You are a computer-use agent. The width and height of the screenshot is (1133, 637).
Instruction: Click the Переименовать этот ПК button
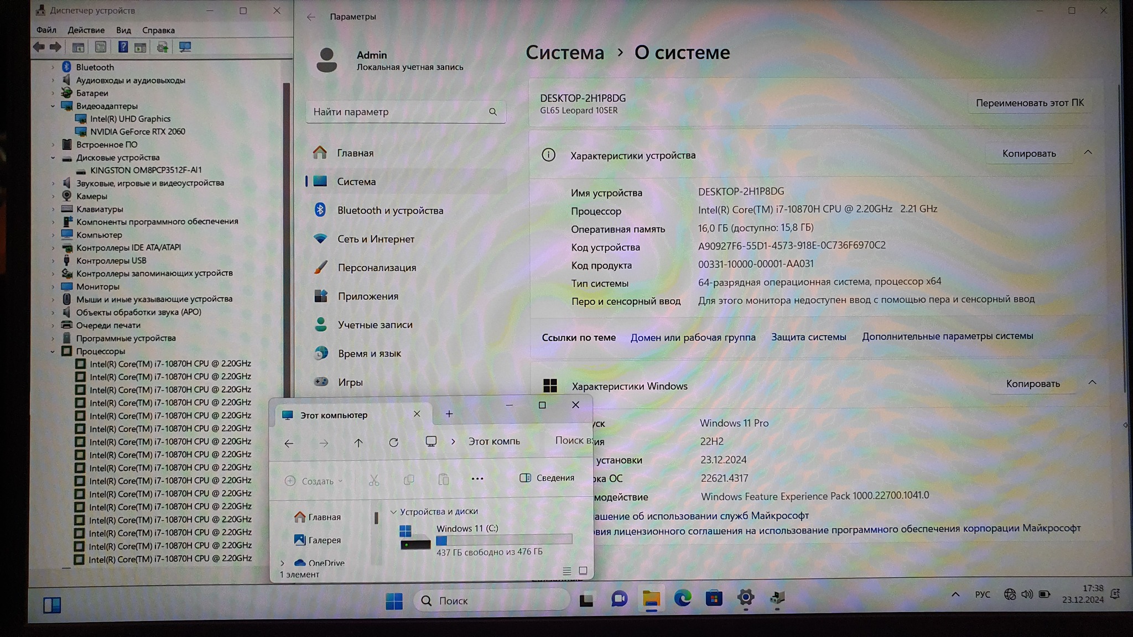tap(1029, 103)
